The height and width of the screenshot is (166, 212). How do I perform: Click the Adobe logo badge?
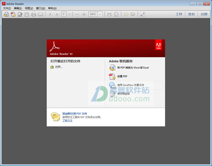(158, 45)
